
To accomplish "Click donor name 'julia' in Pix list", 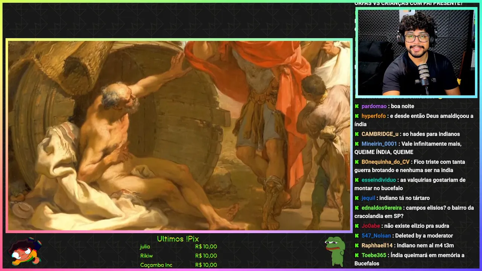I will tap(145, 247).
